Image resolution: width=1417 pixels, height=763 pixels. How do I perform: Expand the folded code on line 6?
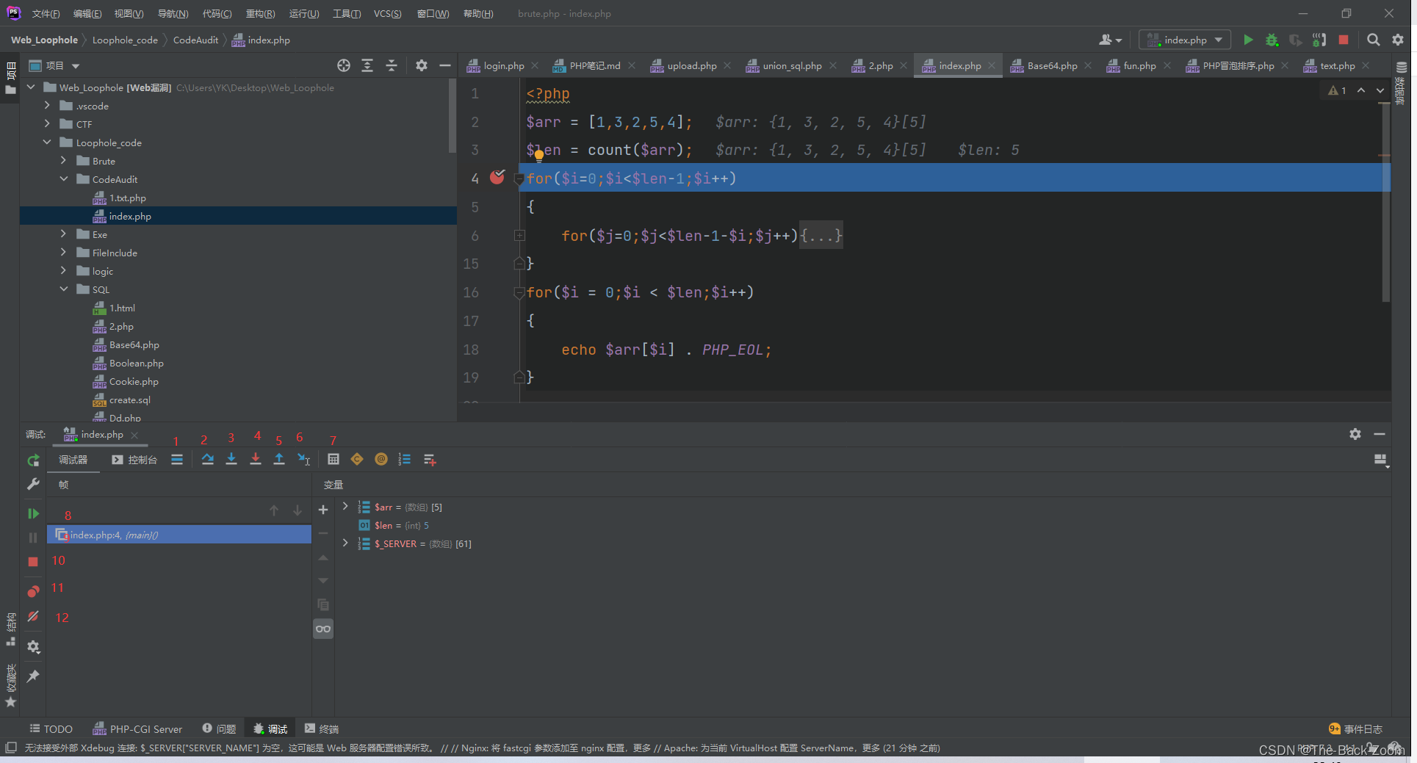coord(519,236)
